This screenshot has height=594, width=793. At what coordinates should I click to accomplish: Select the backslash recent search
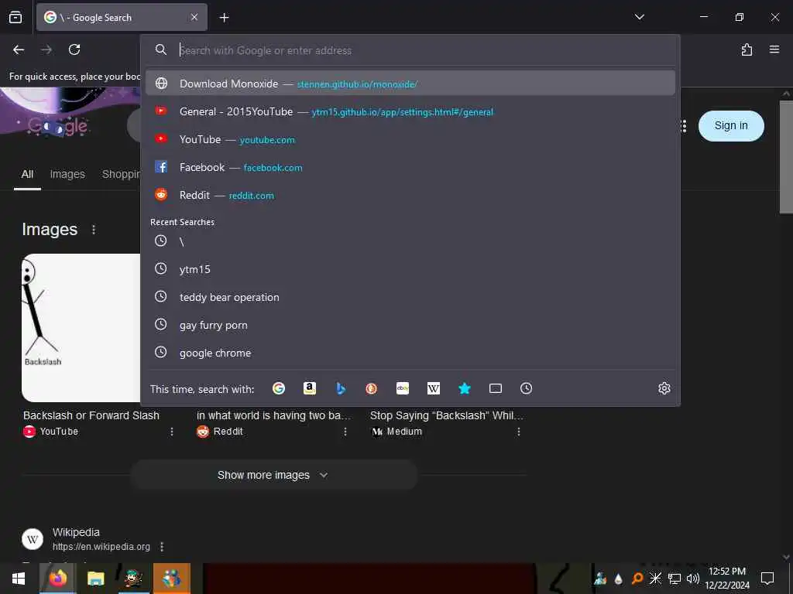point(410,241)
